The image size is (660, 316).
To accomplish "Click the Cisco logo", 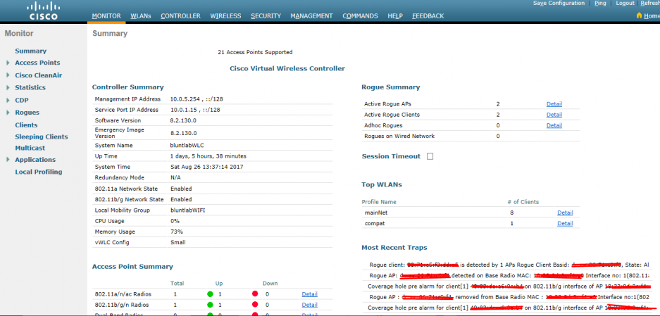I will tap(44, 11).
